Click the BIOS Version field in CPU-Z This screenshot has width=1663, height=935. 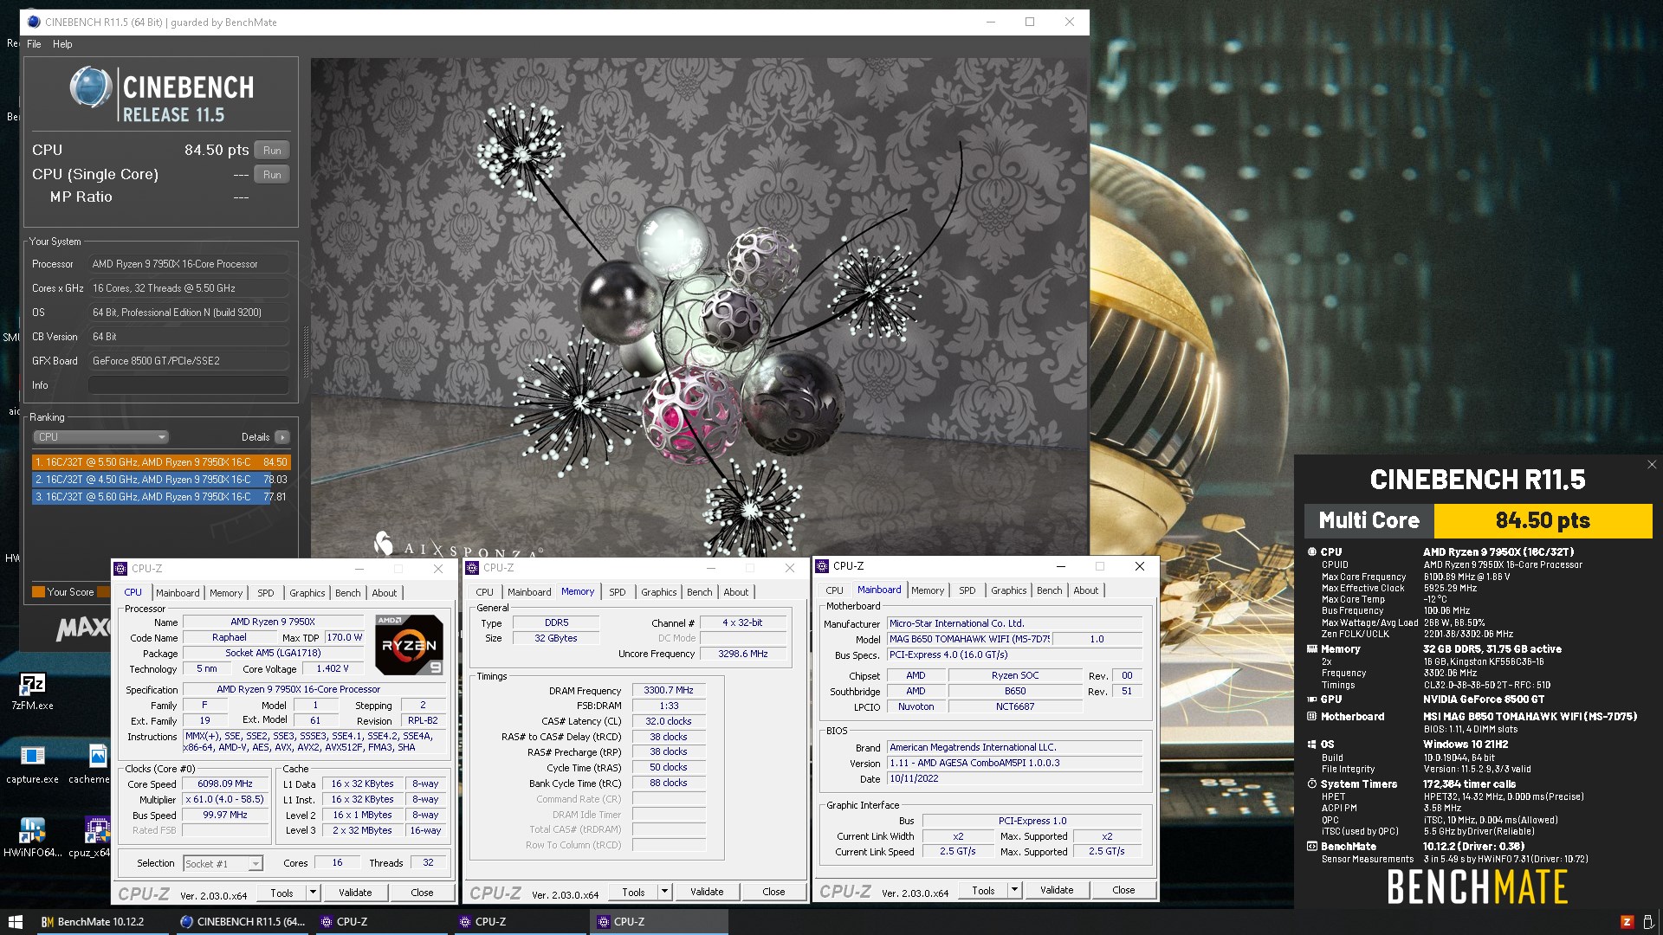click(1014, 763)
